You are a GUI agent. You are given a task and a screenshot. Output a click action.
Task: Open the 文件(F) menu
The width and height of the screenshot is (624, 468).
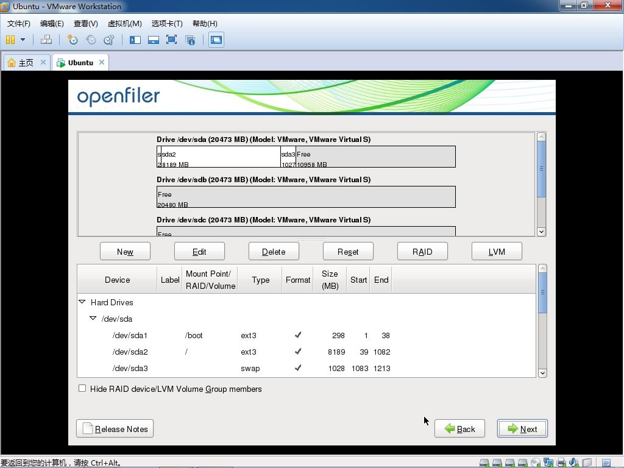(x=18, y=24)
